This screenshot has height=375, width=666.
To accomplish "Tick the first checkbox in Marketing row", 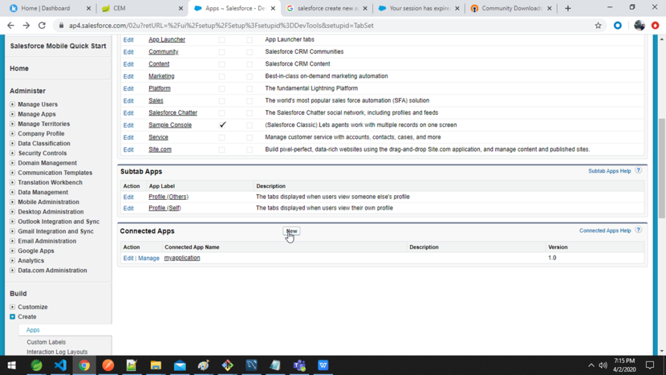I will pos(222,77).
